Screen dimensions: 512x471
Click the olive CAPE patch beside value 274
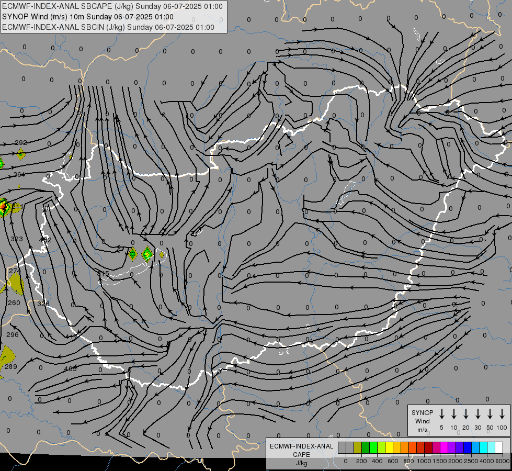pyautogui.click(x=15, y=283)
